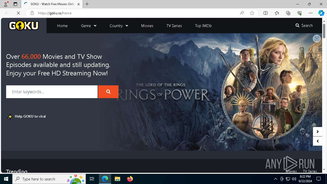Open Task View
Viewport: 327px width, 184px height.
[x=92, y=179]
